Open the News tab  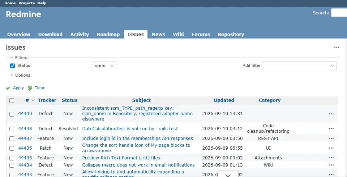[158, 34]
